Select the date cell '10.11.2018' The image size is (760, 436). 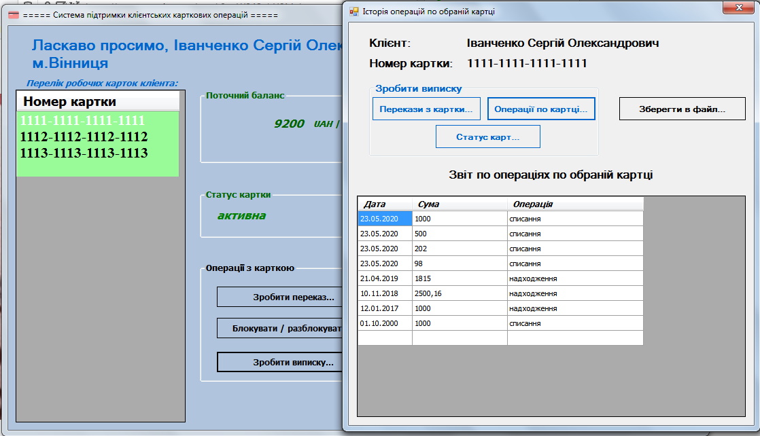[x=385, y=293]
